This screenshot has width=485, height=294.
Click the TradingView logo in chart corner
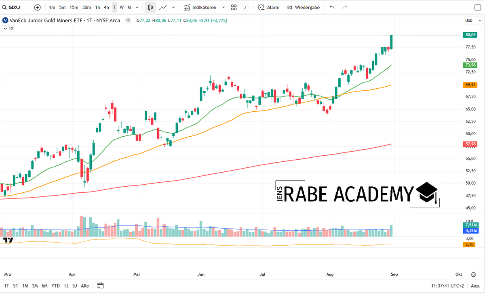tap(8, 240)
